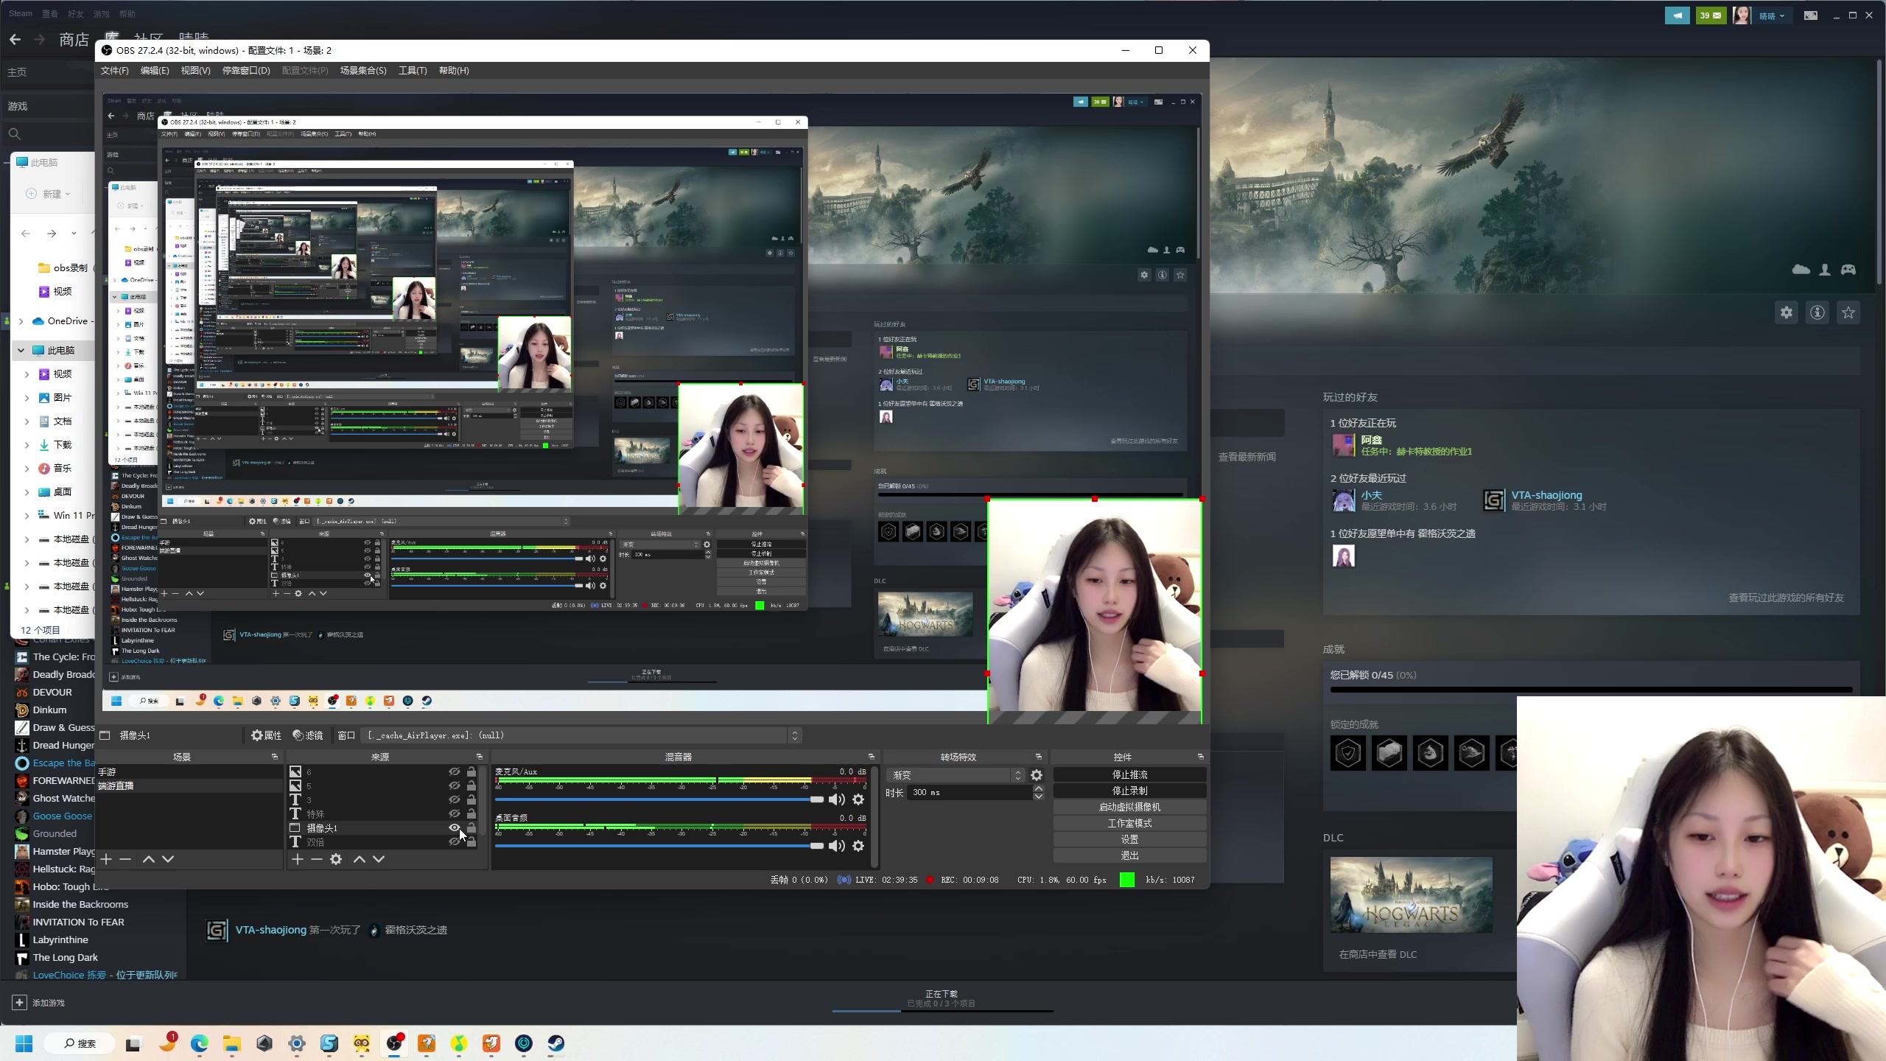The width and height of the screenshot is (1886, 1061).
Task: Open 滤镜 for the selected source
Action: point(308,735)
